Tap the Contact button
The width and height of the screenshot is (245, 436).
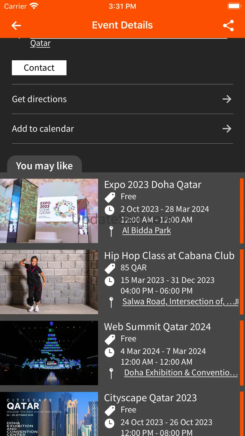click(39, 68)
